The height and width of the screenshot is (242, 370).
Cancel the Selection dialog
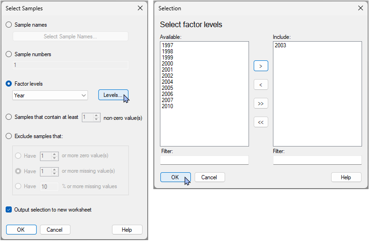pos(209,177)
